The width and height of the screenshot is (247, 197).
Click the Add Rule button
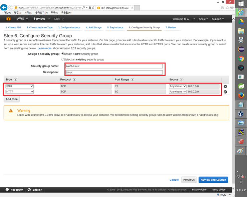tap(12, 99)
